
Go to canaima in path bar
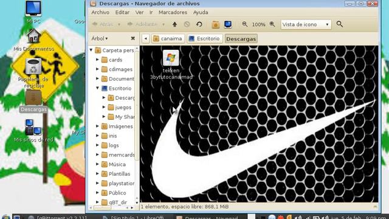[168, 38]
